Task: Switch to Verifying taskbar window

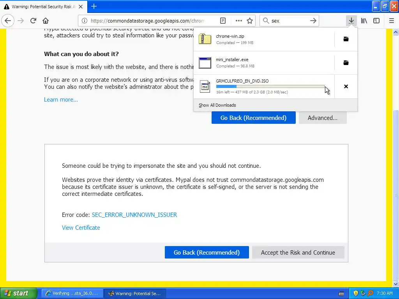Action: [72, 294]
